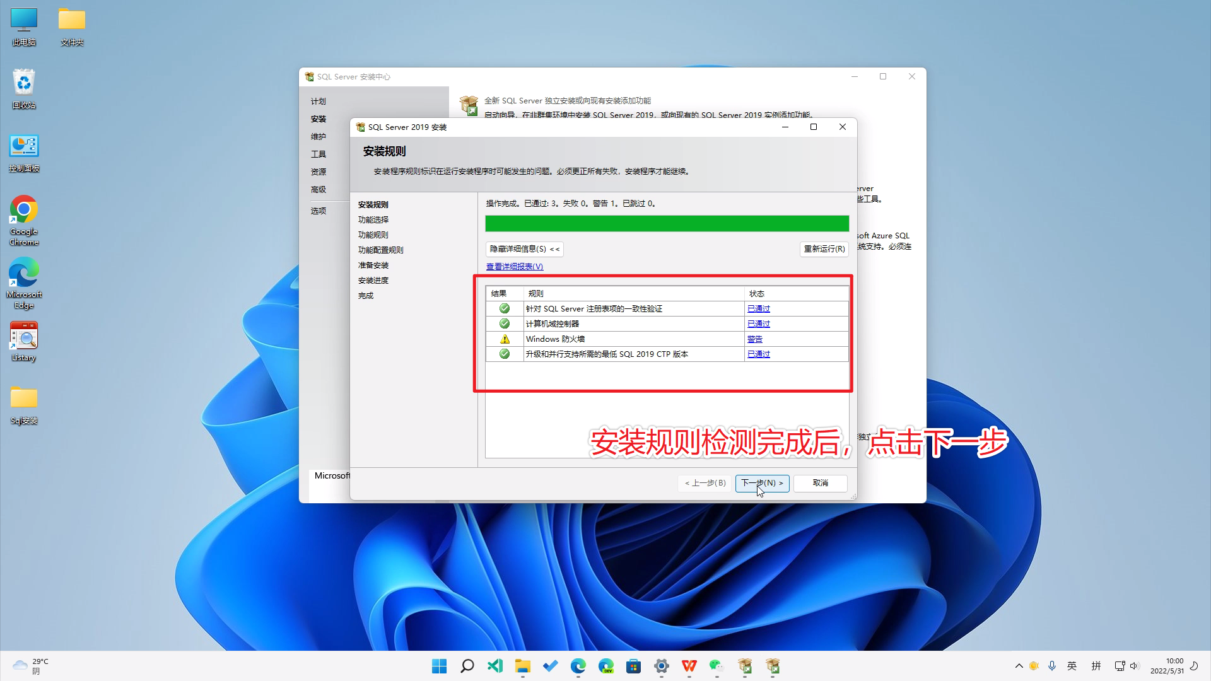This screenshot has width=1211, height=681.
Task: Click the 规则 column header
Action: click(x=633, y=293)
